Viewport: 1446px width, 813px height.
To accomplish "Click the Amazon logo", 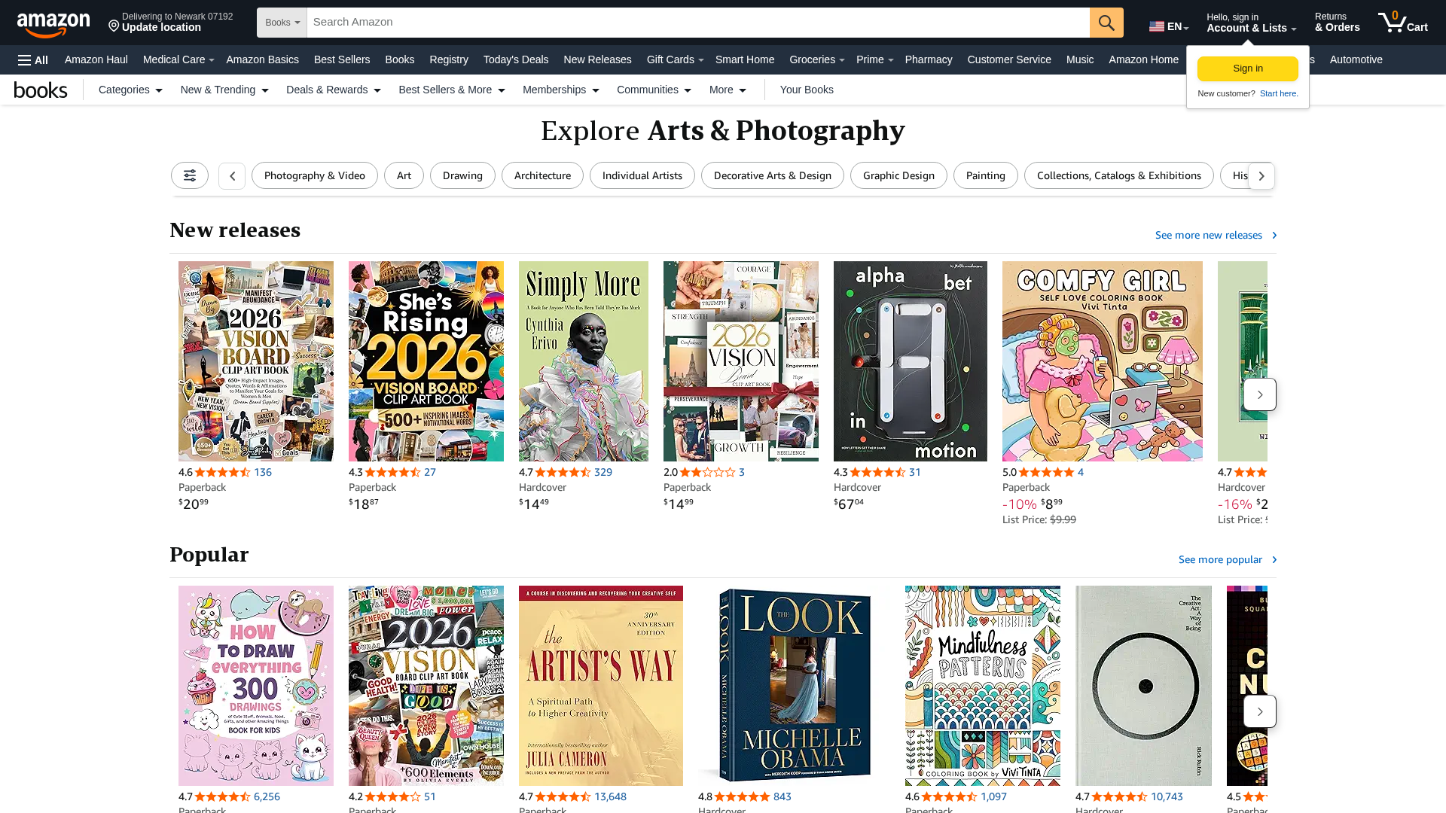I will pyautogui.click(x=53, y=23).
